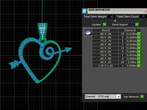The image size is (147, 110).
Task: Select the .48 X .48 size cell
Action: [105, 45]
